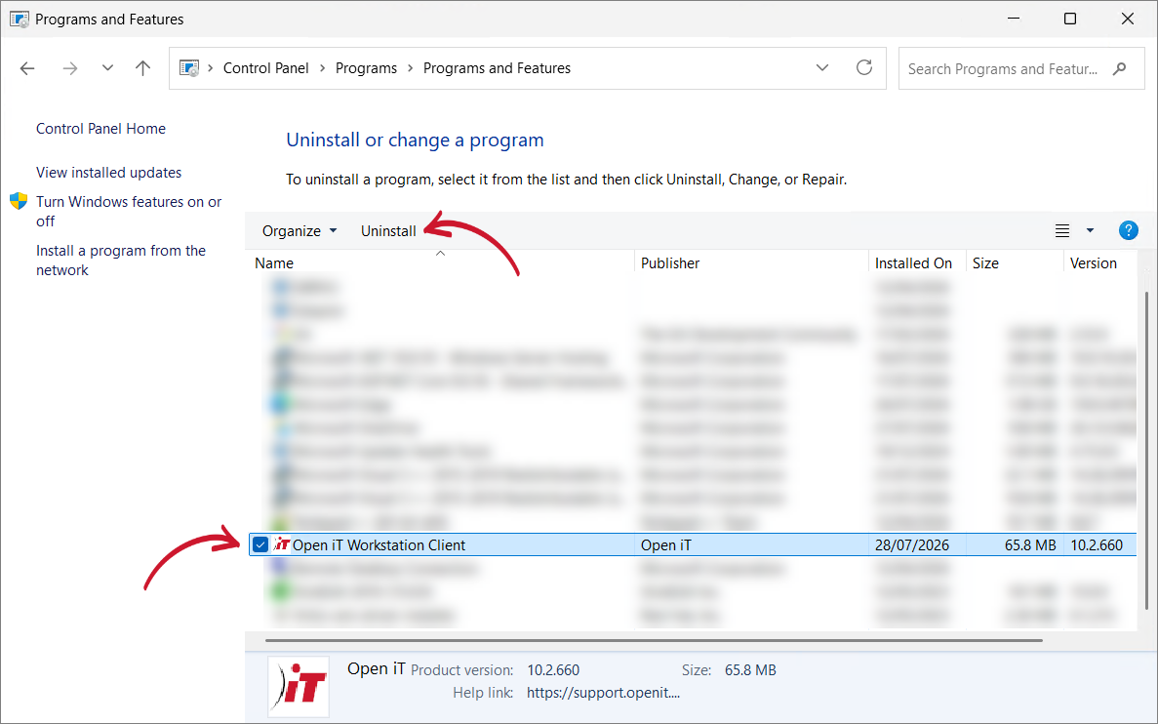Click the Forward navigation arrow

coord(70,68)
